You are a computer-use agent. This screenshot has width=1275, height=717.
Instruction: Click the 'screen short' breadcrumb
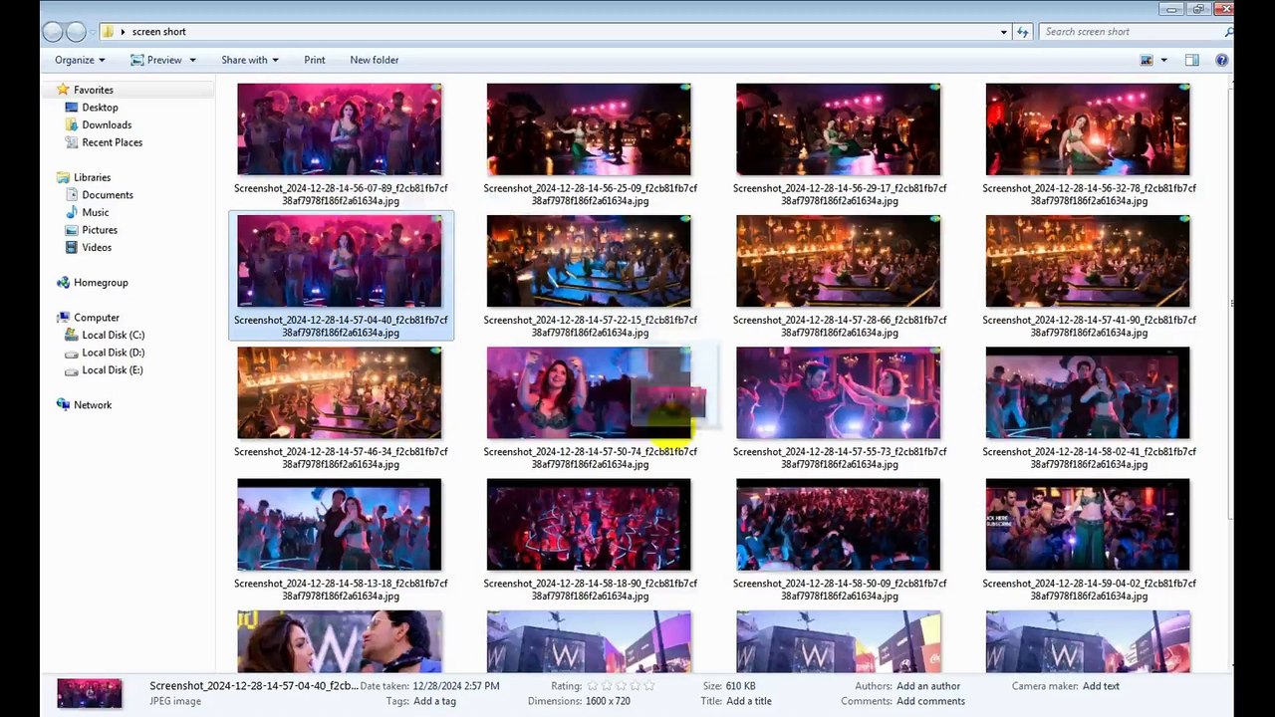159,32
